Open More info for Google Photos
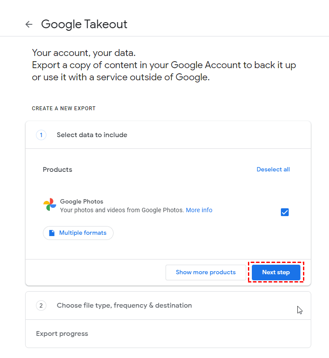The width and height of the screenshot is (329, 358). click(199, 210)
